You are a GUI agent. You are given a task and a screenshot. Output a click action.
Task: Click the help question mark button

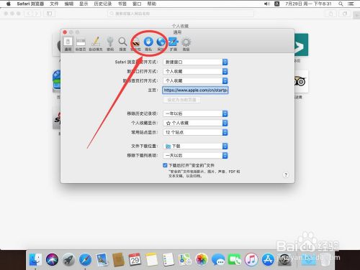point(286,174)
